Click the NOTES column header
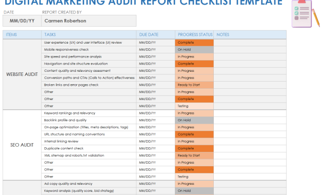Viewport: 323px width, 195px height. click(x=250, y=34)
